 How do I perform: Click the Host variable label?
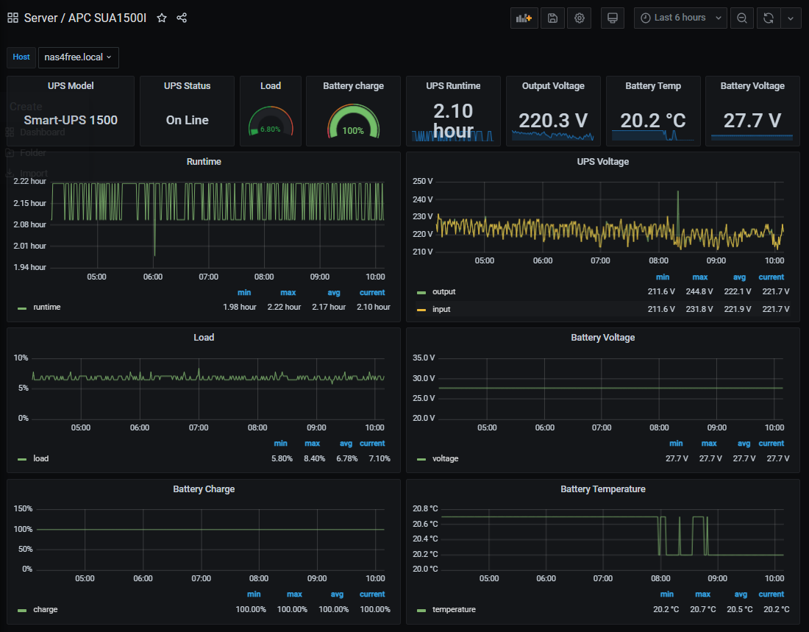click(21, 57)
